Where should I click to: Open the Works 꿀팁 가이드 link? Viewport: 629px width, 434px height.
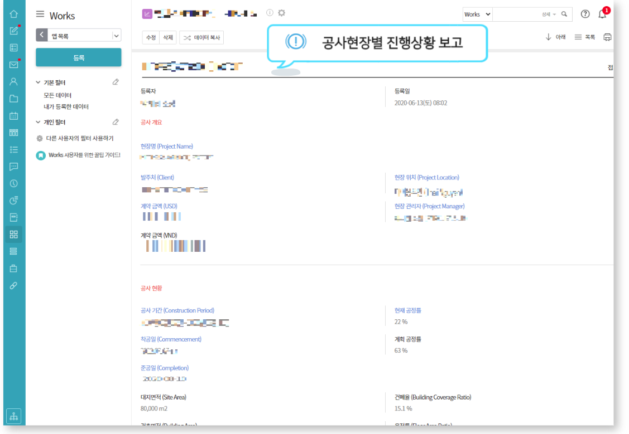pos(85,155)
